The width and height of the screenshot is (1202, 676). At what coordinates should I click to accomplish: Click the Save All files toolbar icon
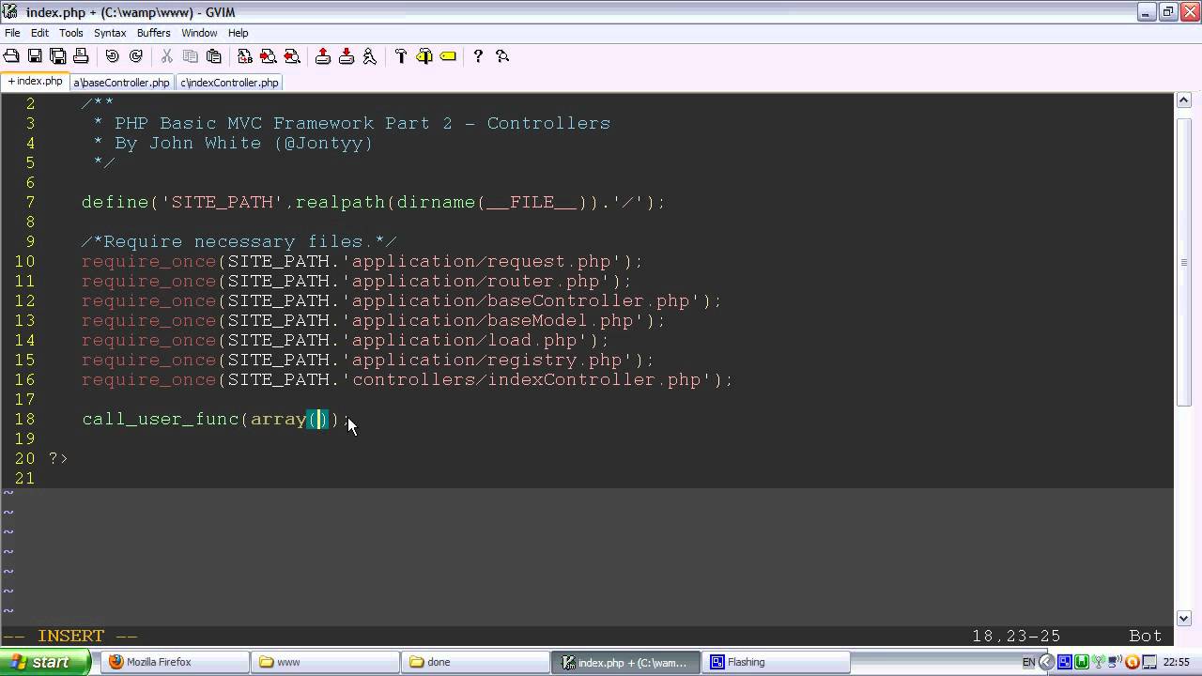[x=57, y=56]
